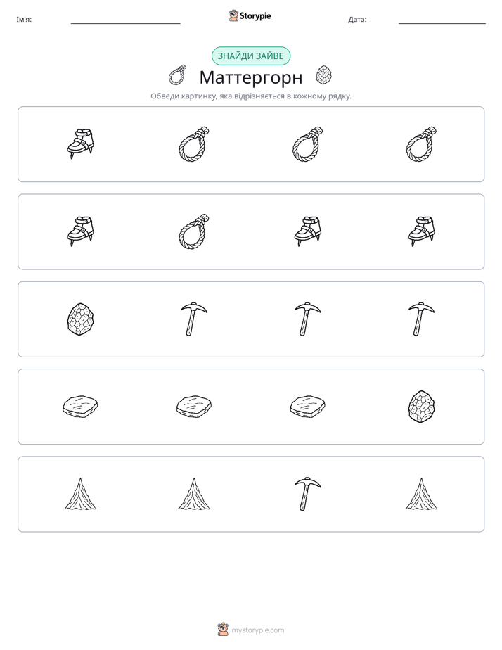Click the middle pickaxe in the third row

(x=308, y=319)
